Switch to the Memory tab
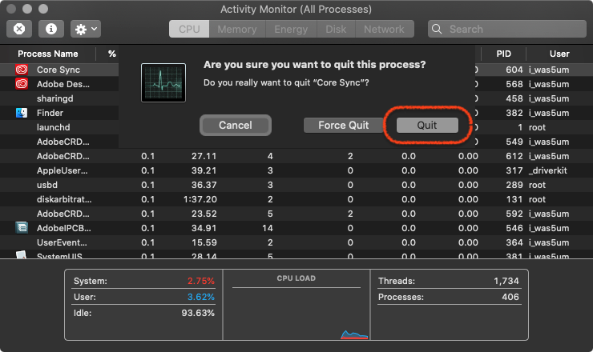 point(237,29)
